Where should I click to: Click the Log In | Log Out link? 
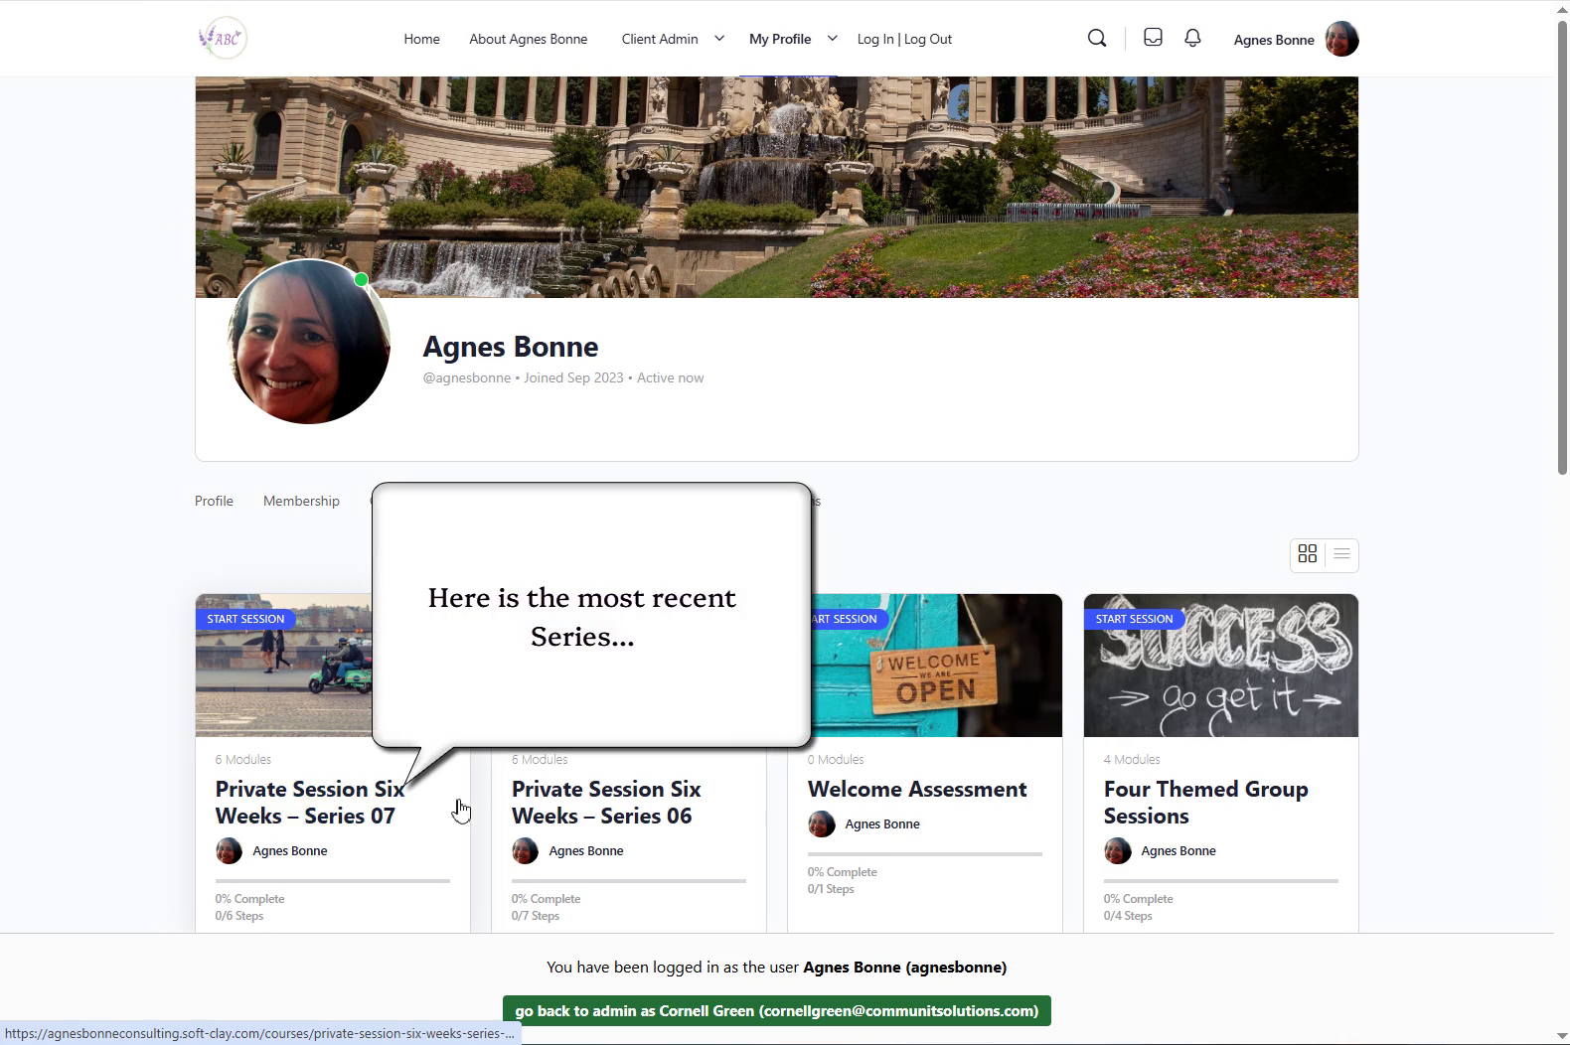pos(904,40)
